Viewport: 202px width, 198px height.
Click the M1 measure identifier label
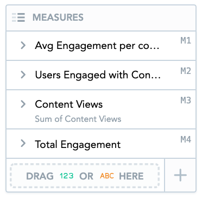186,41
